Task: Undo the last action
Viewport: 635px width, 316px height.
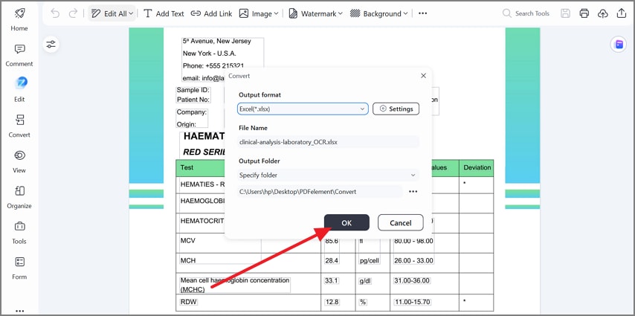Action: click(x=55, y=13)
